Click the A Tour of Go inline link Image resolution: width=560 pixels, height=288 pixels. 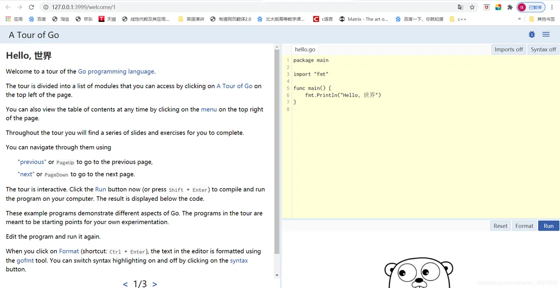coord(234,86)
